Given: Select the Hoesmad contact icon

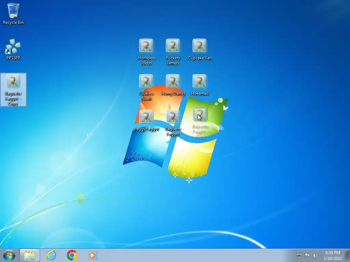Looking at the screenshot, I should [x=200, y=85].
